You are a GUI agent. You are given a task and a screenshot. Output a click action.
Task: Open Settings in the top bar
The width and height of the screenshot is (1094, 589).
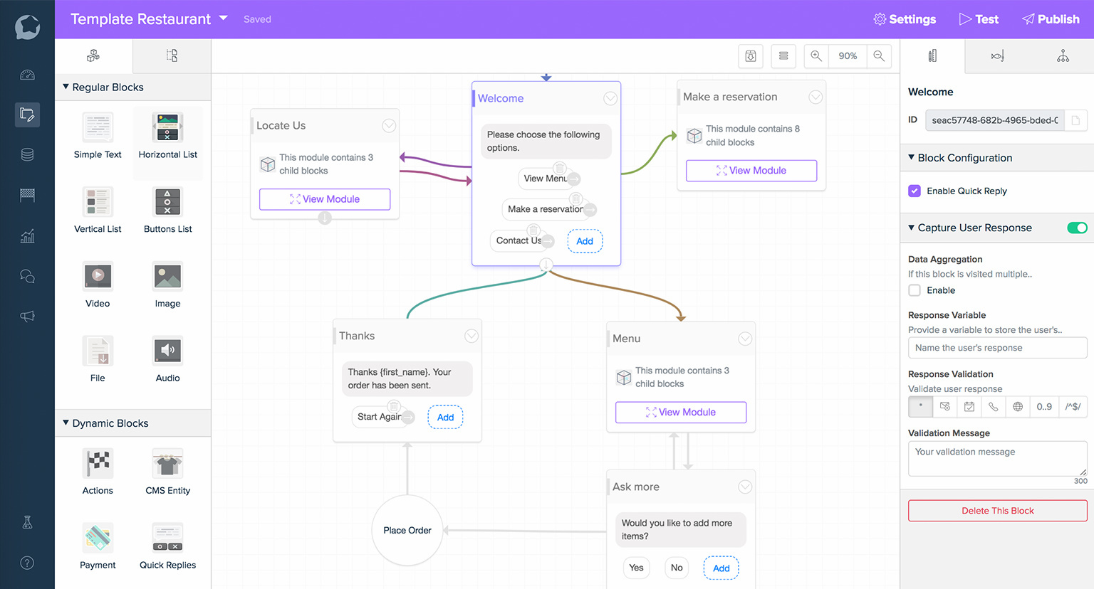click(905, 19)
